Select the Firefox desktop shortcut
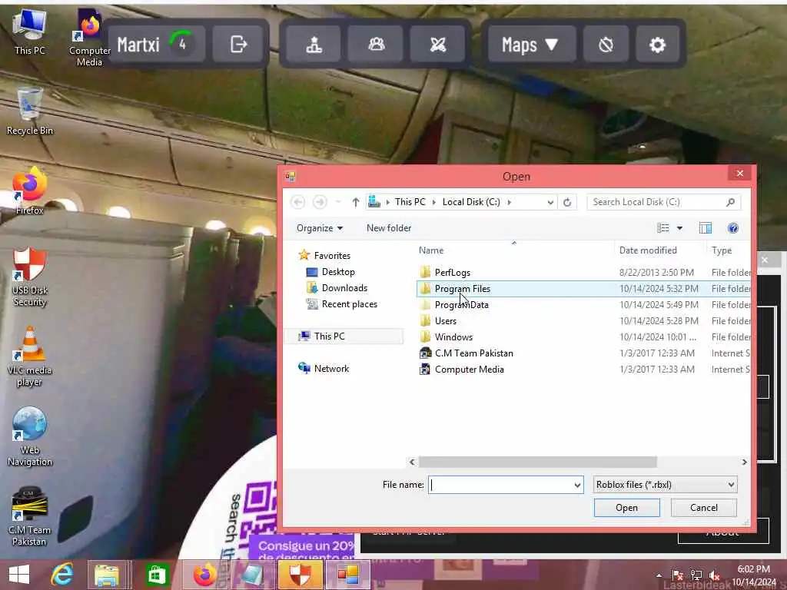The height and width of the screenshot is (590, 787). click(x=30, y=191)
